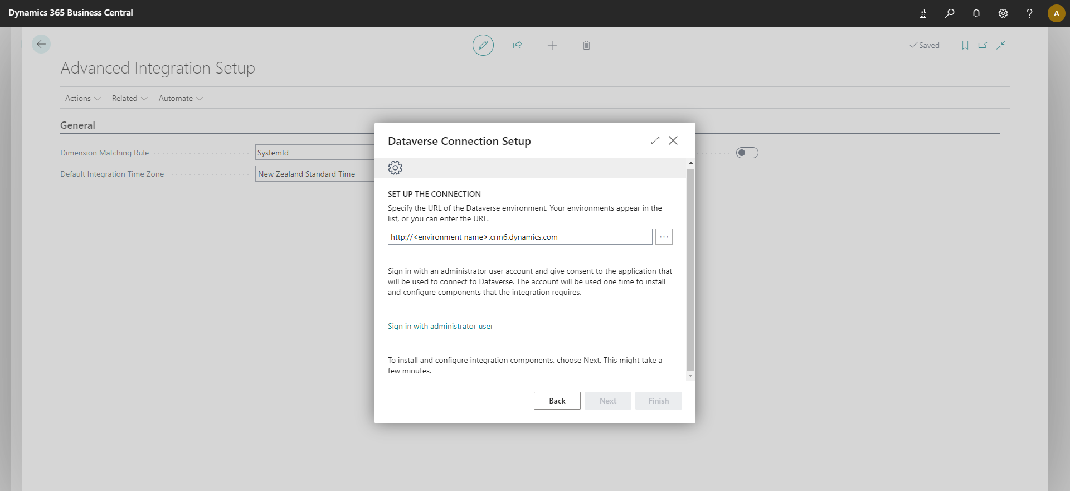The width and height of the screenshot is (1070, 491).
Task: Click the dialog vertical scrollbar thumb
Action: tap(691, 270)
